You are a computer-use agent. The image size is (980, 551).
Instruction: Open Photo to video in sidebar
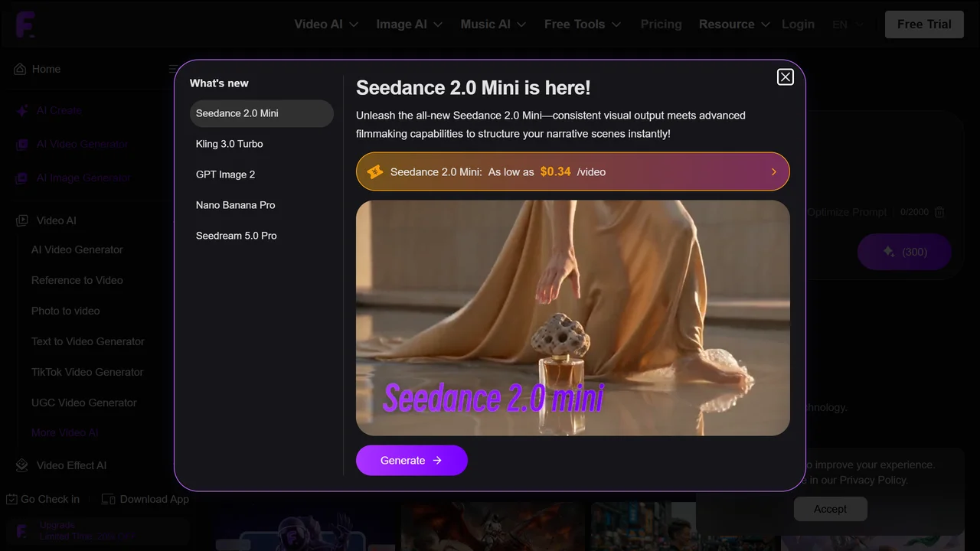pos(66,311)
